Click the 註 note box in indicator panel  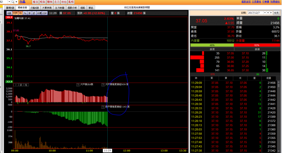pos(26,85)
